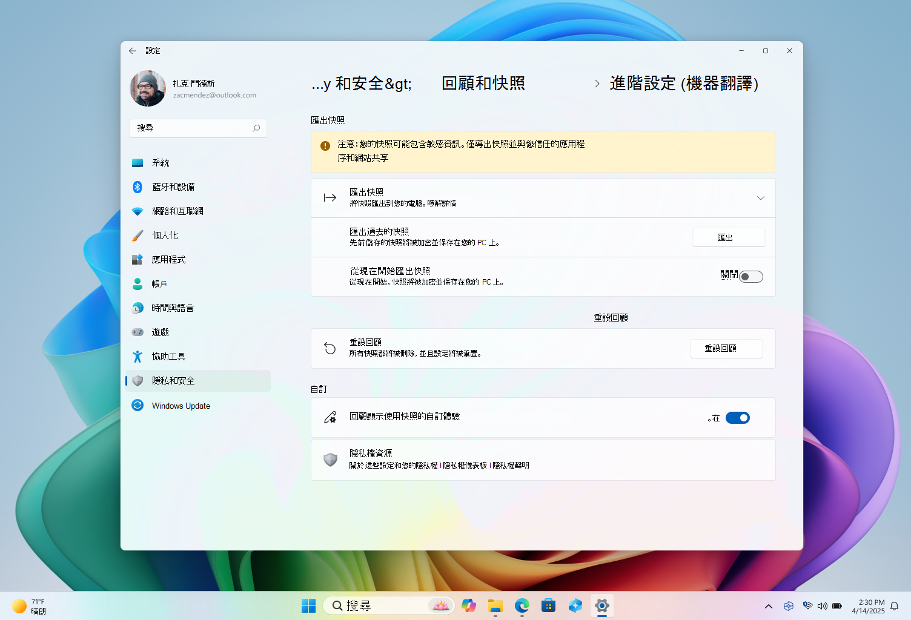Click the 回顧和快照 breadcrumb
Image resolution: width=911 pixels, height=620 pixels.
coord(483,84)
